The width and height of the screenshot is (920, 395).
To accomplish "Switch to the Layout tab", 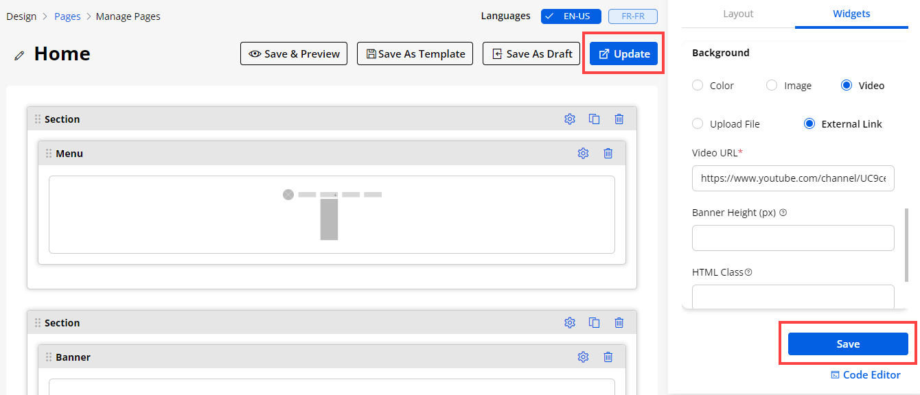I will click(x=738, y=14).
